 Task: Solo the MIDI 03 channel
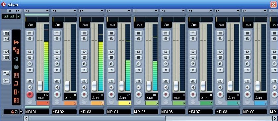click(x=84, y=39)
